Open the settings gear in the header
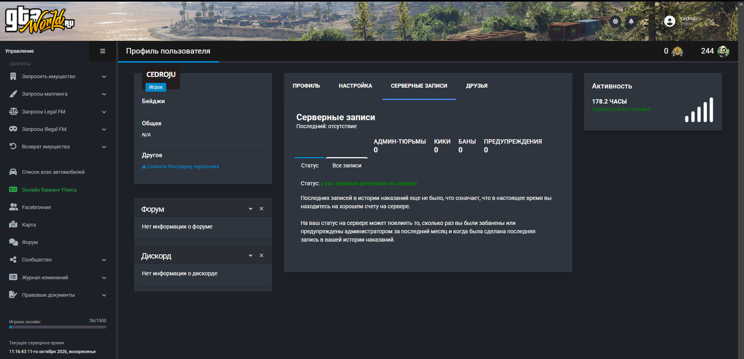 615,21
